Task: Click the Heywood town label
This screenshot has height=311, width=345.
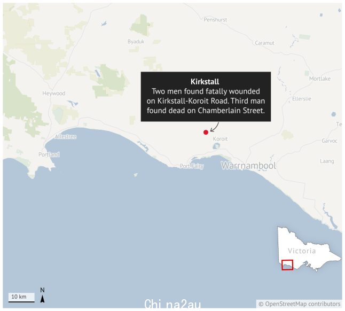Action: (x=54, y=94)
